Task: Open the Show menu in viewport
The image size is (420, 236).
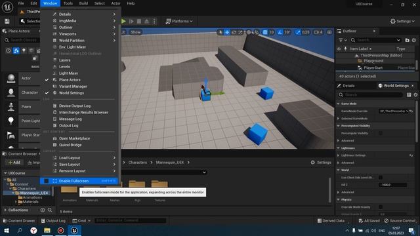Action: (x=136, y=32)
